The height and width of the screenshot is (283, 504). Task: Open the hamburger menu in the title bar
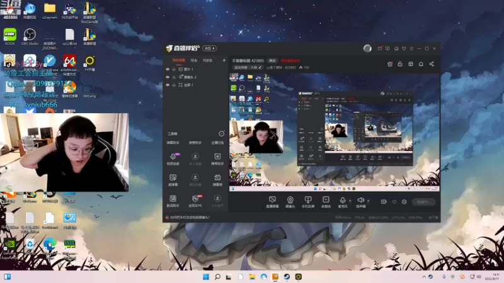(x=412, y=48)
